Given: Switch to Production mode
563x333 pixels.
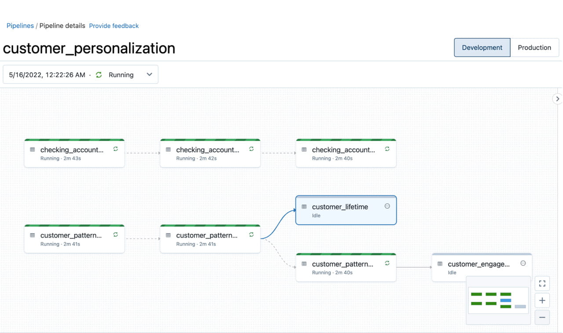Looking at the screenshot, I should [534, 47].
